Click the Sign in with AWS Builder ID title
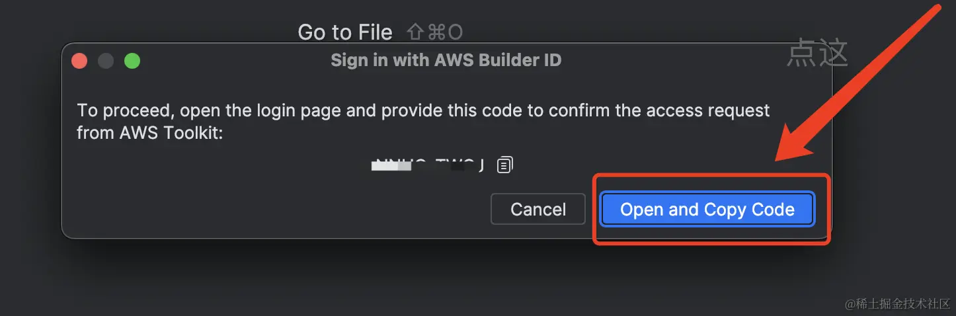The width and height of the screenshot is (956, 316). pos(446,60)
